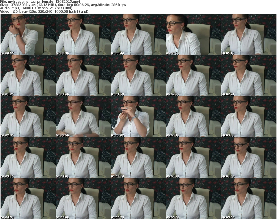
Task: Click the file name 'myfreecams_taana_female_13082015.mp4'
Action: (44, 2)
